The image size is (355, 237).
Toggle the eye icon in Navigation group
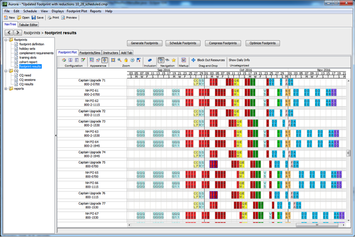pos(167,60)
